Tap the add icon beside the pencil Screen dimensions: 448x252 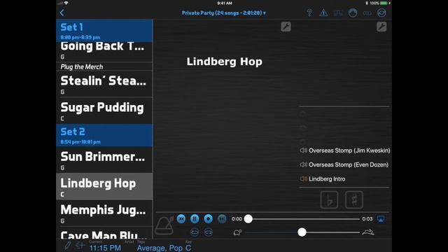pyautogui.click(x=80, y=245)
